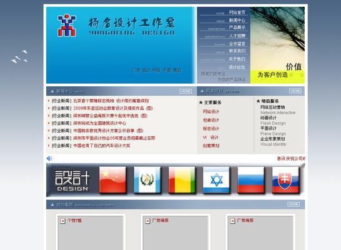341x250 pixels.
Task: Select the Guinea tricolor flag tile
Action: coord(182,180)
